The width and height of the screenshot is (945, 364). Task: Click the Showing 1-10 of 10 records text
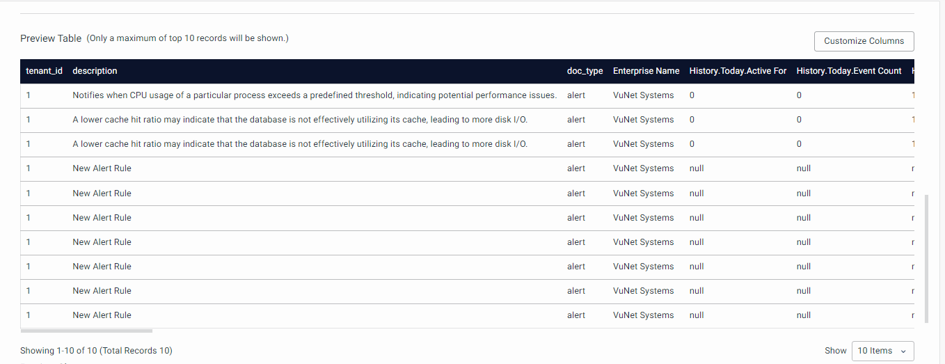[96, 351]
